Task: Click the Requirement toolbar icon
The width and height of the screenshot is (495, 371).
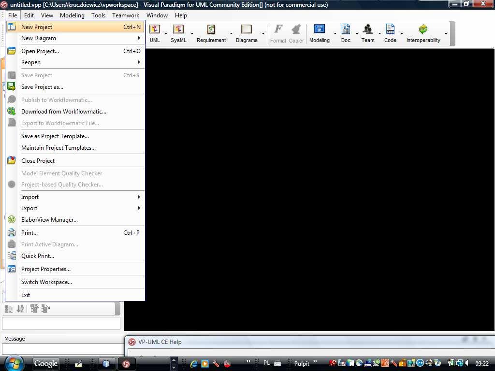Action: [211, 29]
